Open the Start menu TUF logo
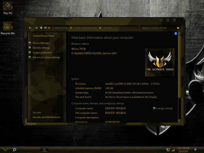This screenshot has width=204, height=153. (x=5, y=150)
